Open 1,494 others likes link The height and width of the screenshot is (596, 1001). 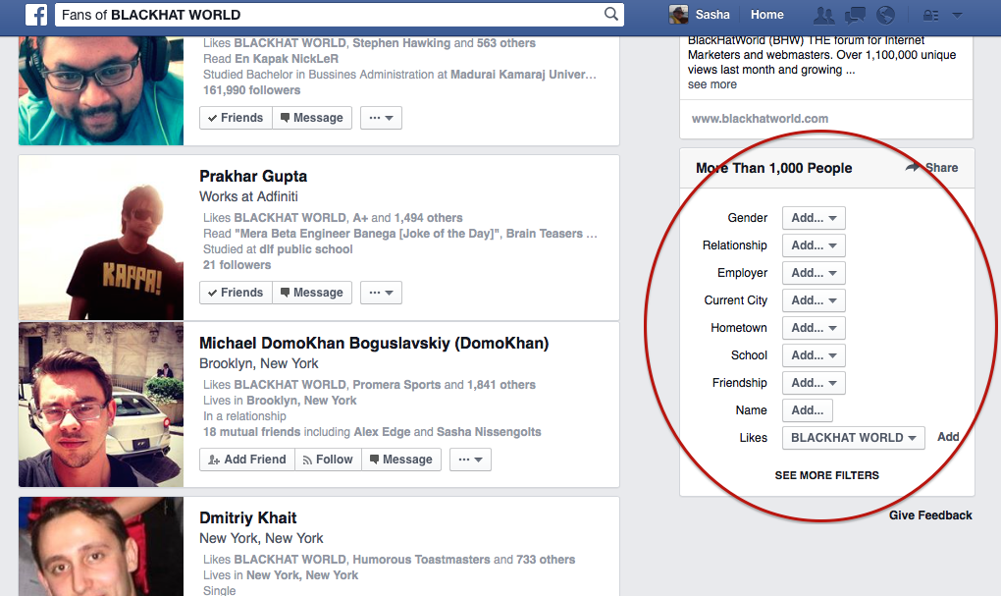[x=428, y=218]
